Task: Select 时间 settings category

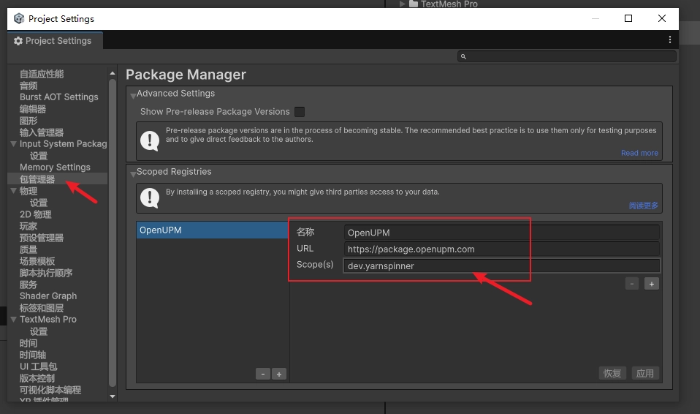Action: (28, 343)
